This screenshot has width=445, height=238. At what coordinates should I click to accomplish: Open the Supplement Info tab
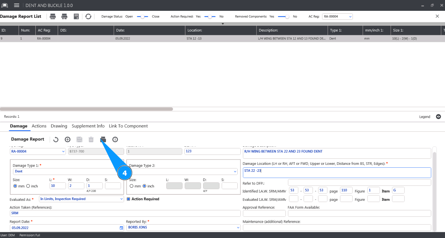(88, 126)
